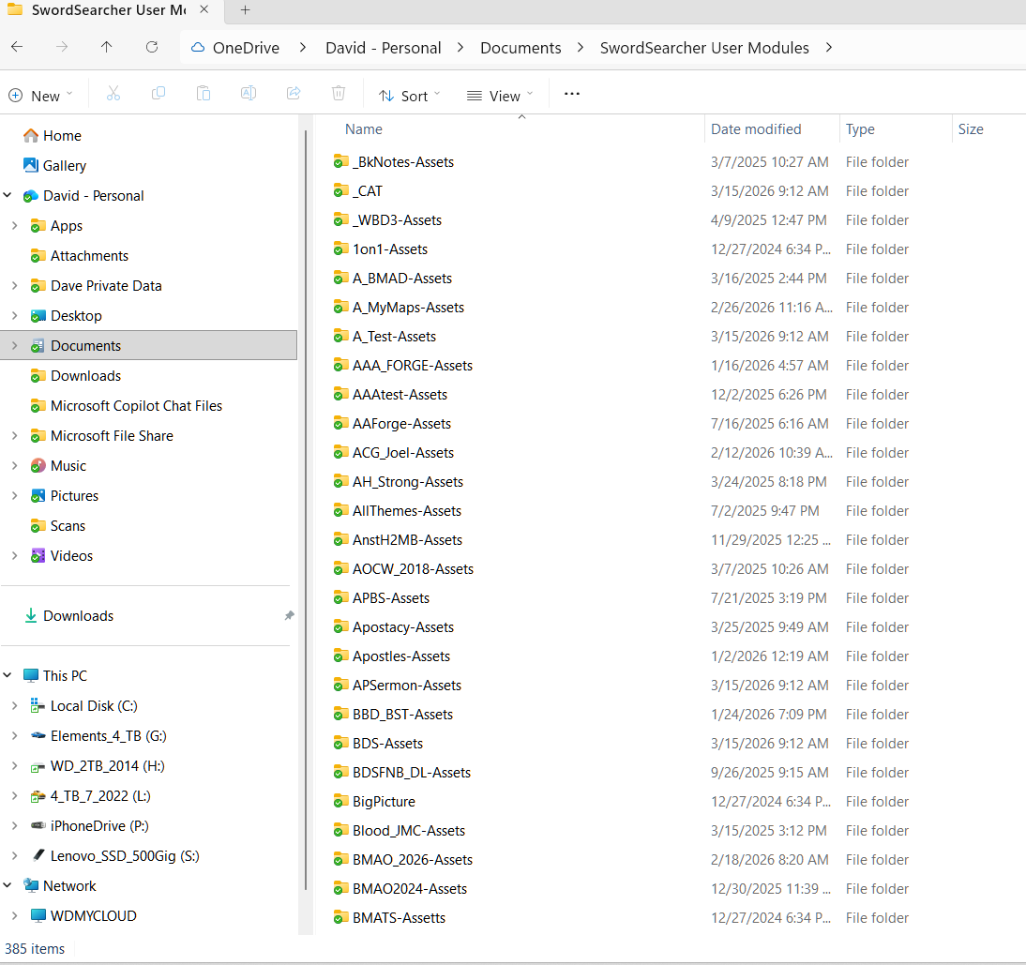Viewport: 1026px width, 965px height.
Task: Expand Microsoft File Share node
Action: pos(14,436)
